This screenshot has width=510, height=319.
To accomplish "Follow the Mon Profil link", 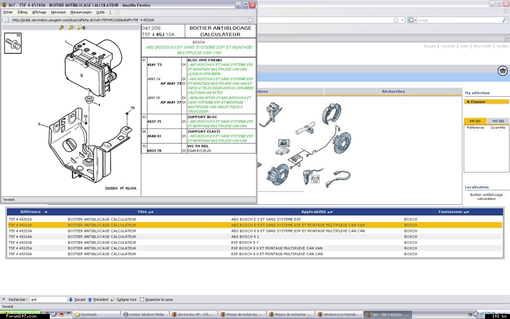I will pos(482,46).
